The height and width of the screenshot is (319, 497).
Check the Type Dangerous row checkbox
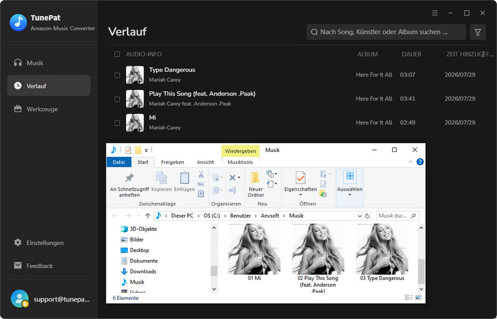point(117,75)
